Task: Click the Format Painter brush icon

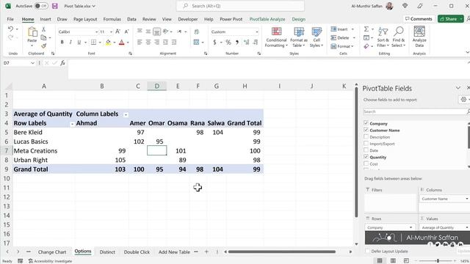Action: point(44,45)
